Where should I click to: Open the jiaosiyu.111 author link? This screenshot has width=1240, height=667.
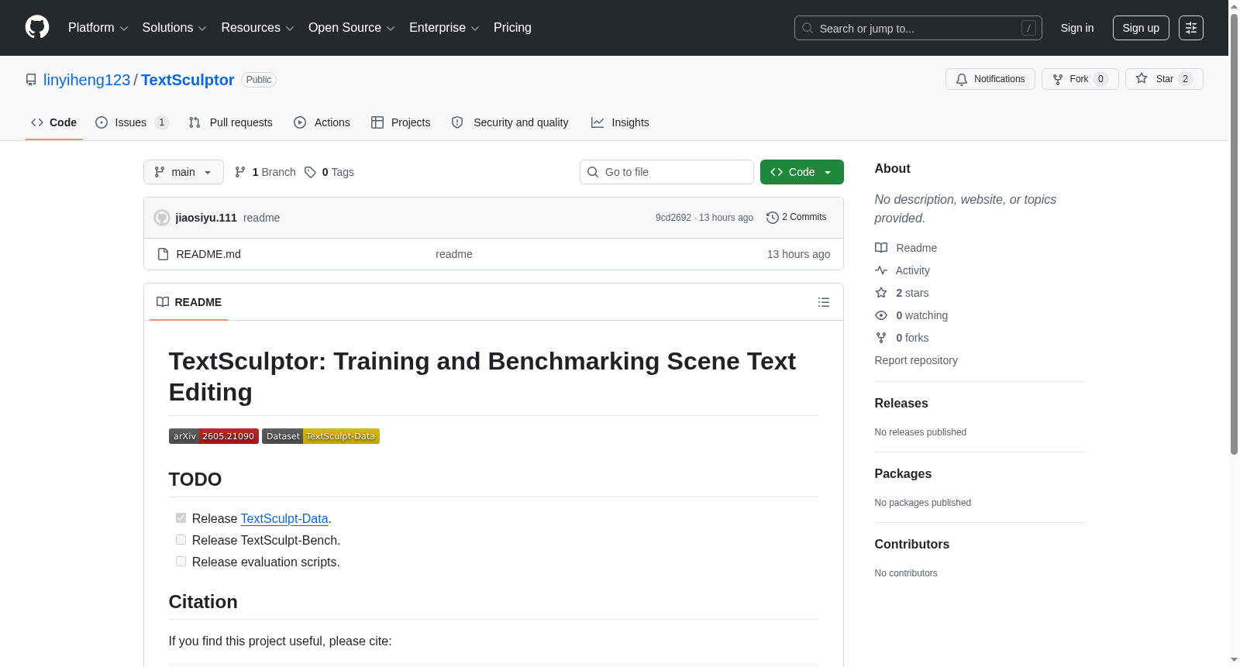(x=206, y=218)
